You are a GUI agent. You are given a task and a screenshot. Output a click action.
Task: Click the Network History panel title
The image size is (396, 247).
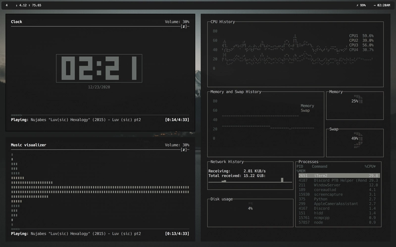(227, 162)
